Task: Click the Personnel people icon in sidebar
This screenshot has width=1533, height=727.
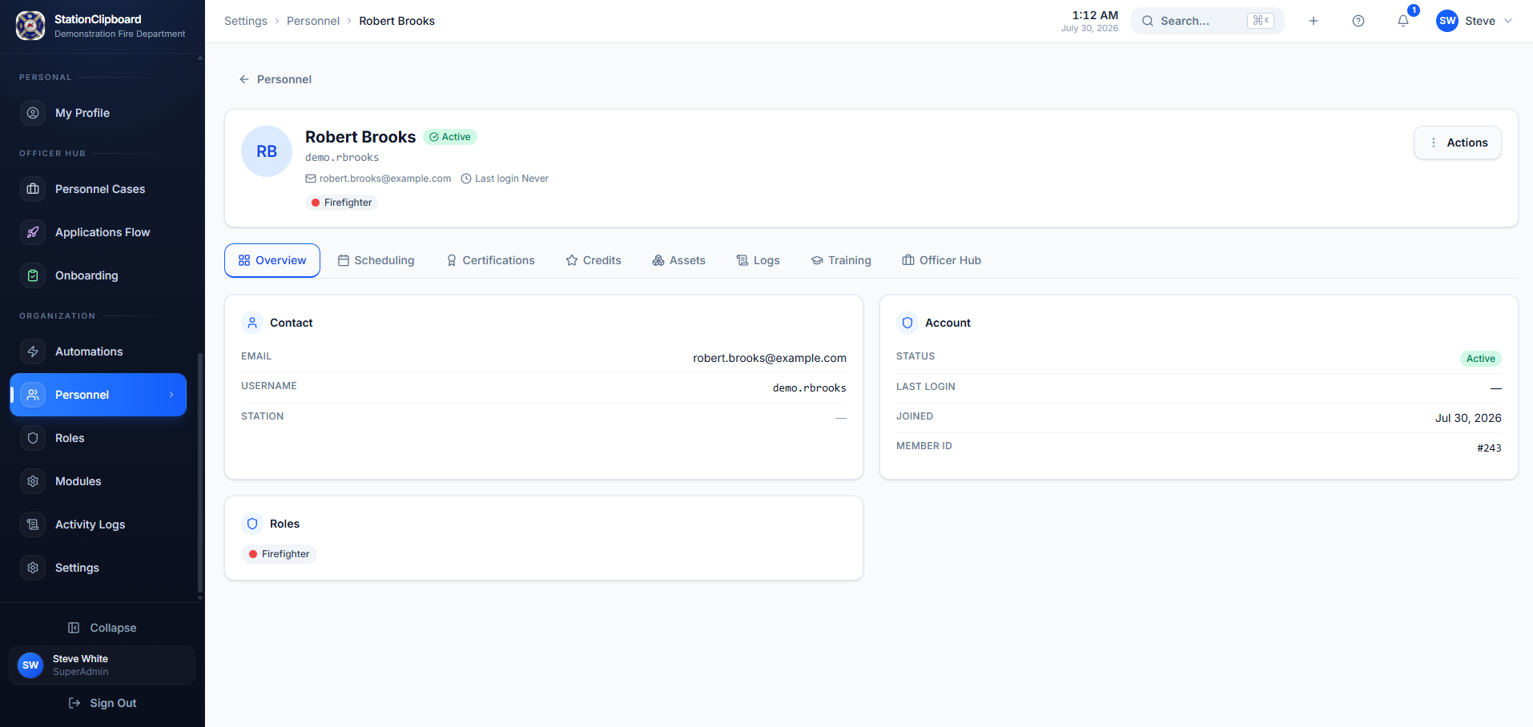Action: click(x=33, y=395)
